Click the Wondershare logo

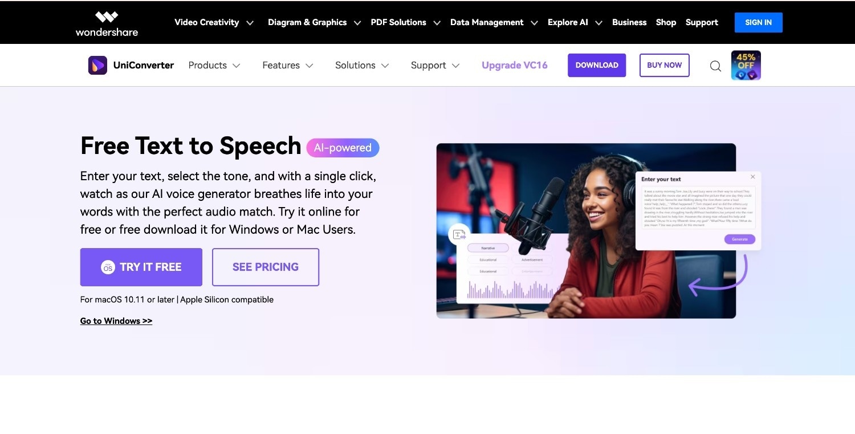click(107, 23)
